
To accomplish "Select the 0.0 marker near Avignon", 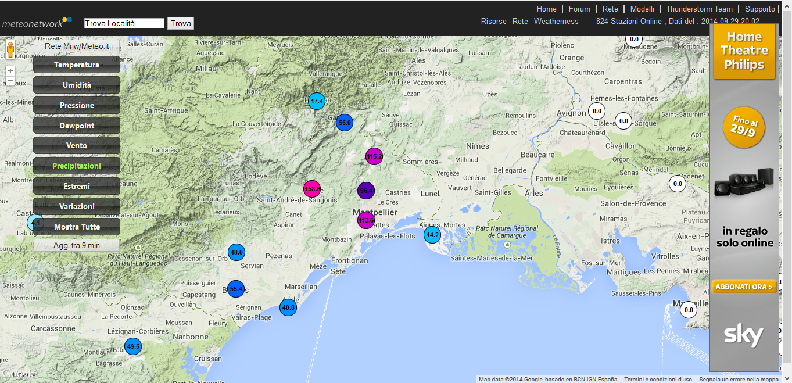I will point(597,110).
